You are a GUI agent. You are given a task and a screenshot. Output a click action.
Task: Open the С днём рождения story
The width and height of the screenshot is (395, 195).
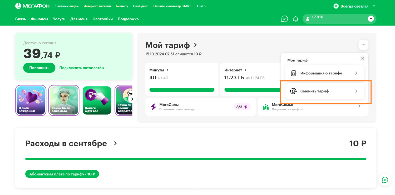coord(31,100)
